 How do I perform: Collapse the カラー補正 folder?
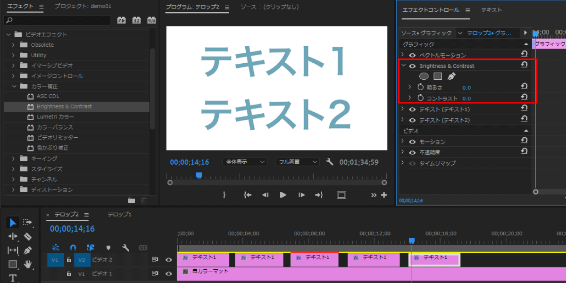13,86
